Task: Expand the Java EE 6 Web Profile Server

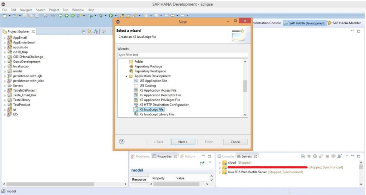Action: (x=220, y=172)
